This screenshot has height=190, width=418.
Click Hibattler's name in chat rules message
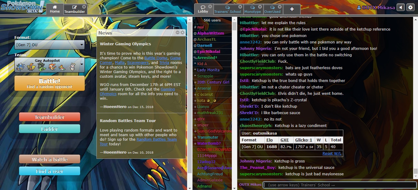coord(250,23)
